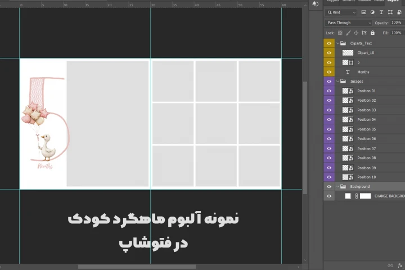
Task: Click smart object thumbnail of Position 10
Action: coord(348,177)
